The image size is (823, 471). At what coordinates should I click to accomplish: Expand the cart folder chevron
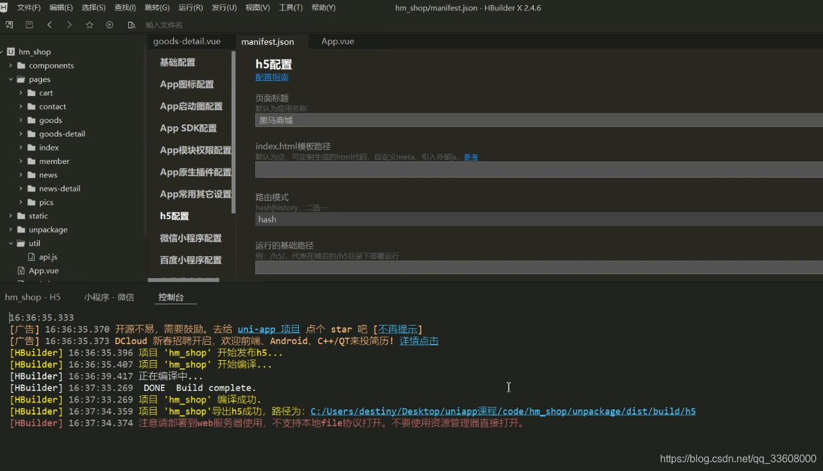(x=21, y=93)
